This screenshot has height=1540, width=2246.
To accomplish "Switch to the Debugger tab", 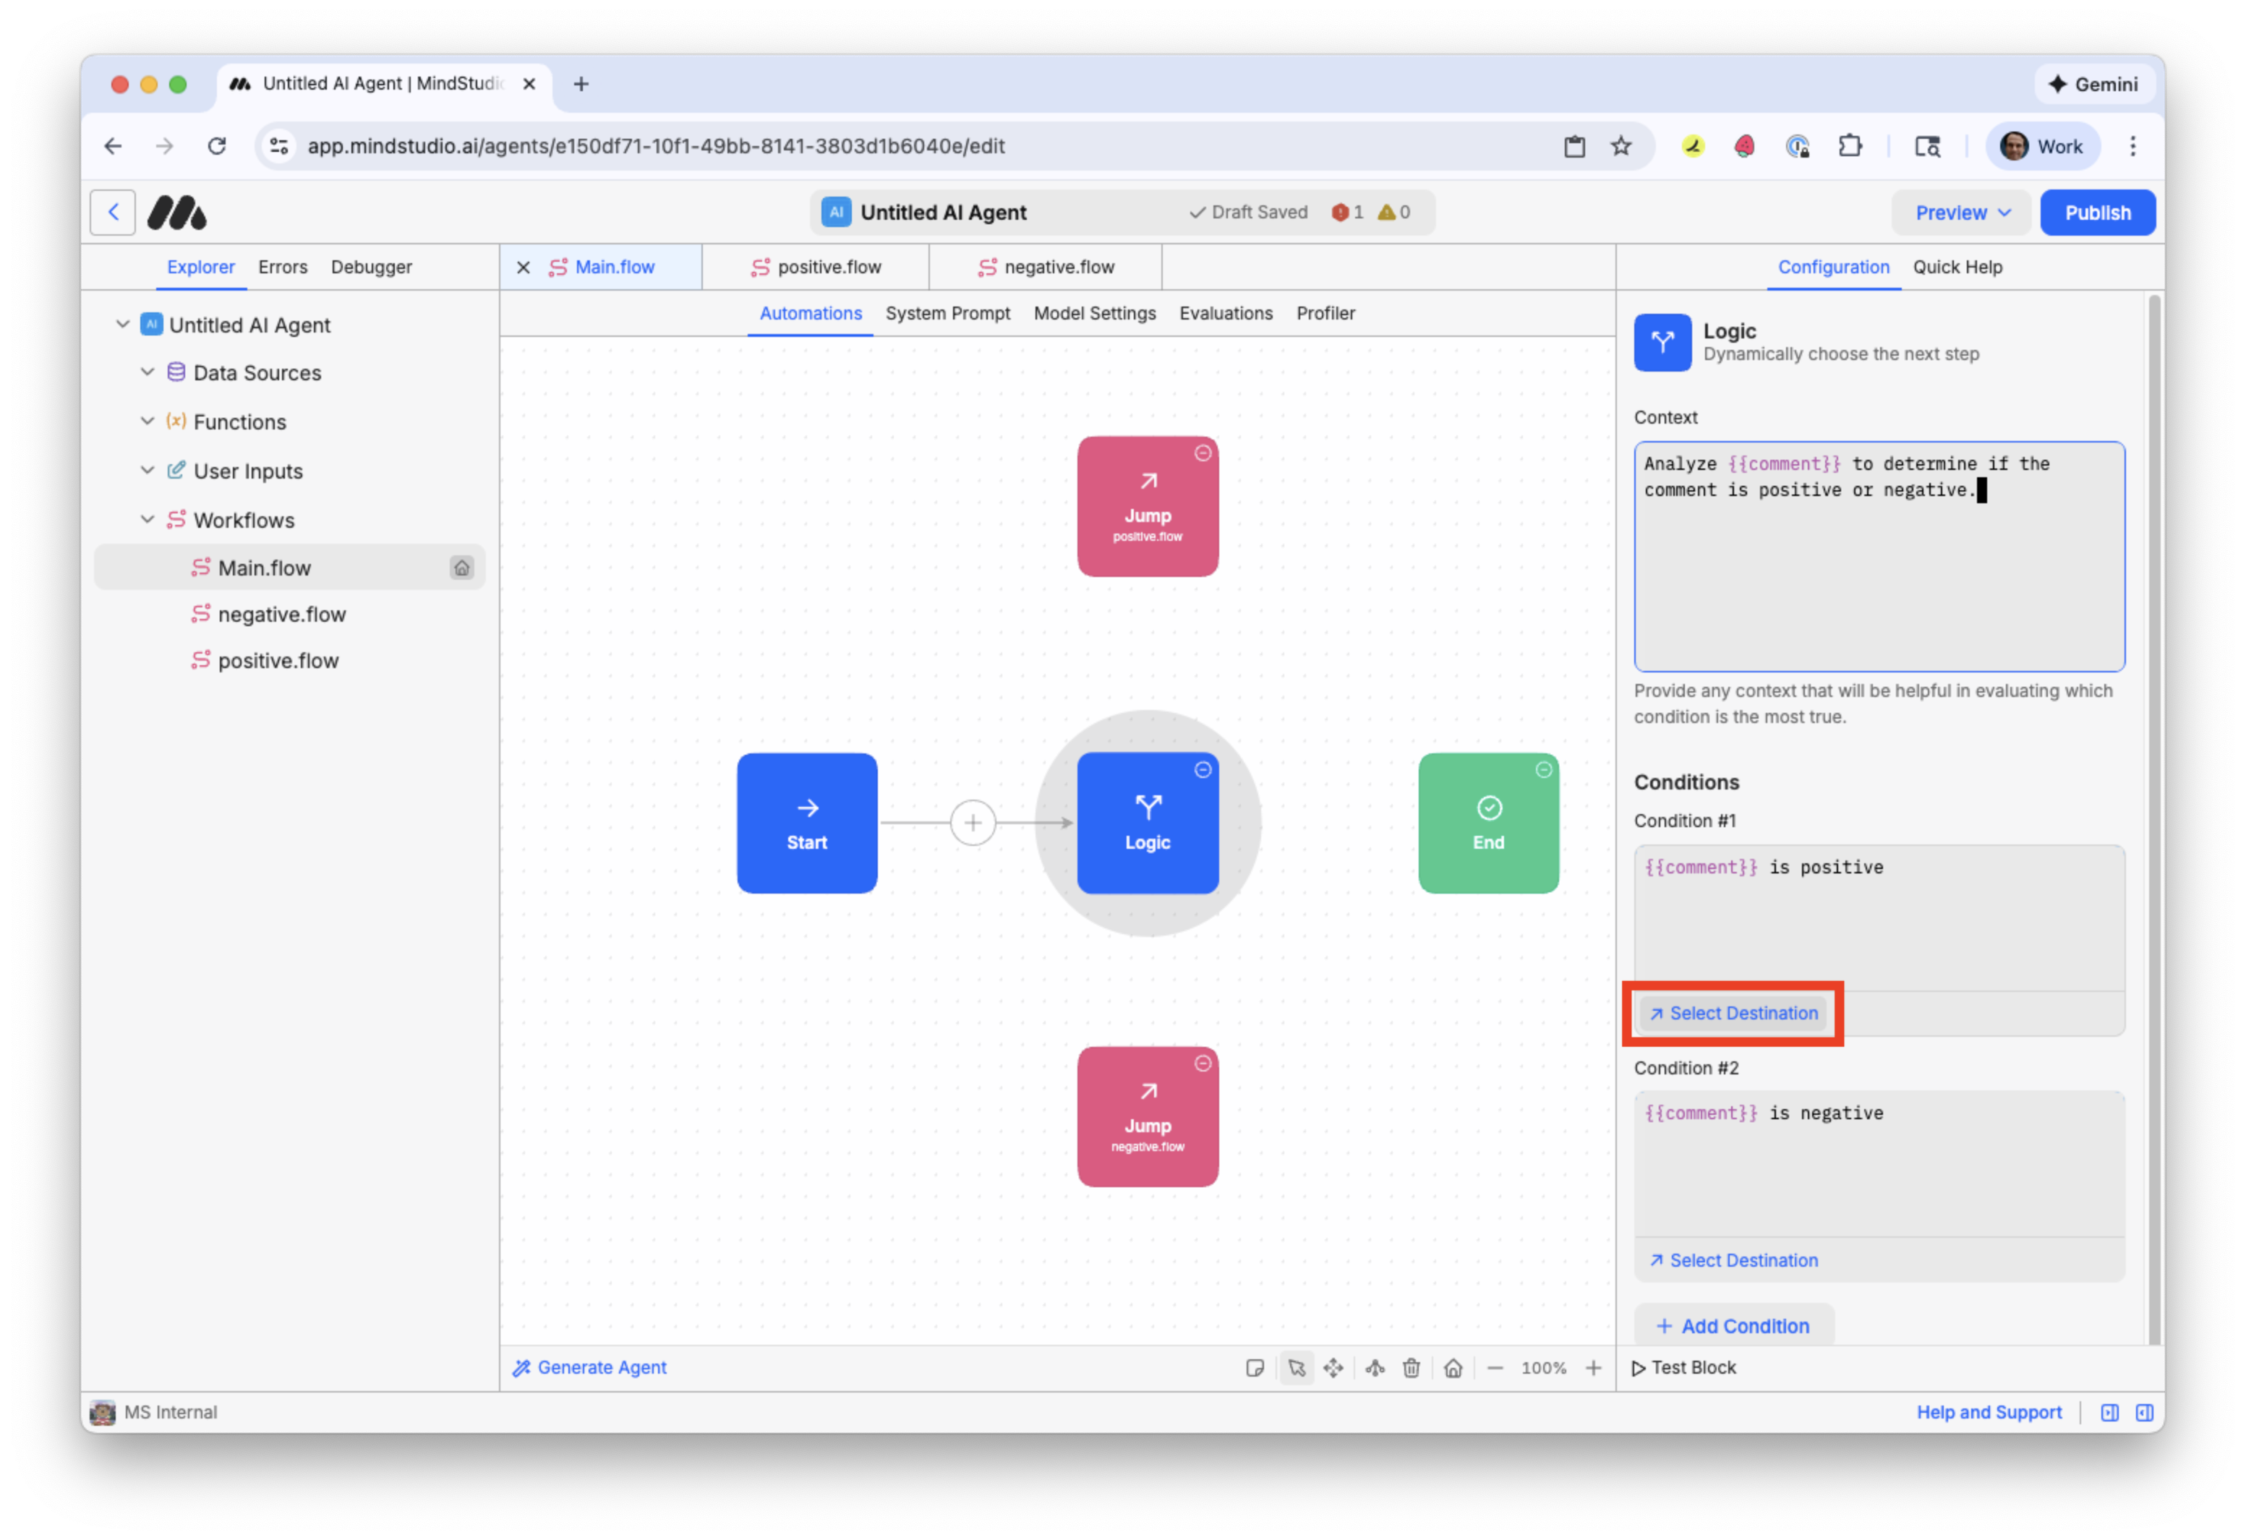I will [x=371, y=267].
